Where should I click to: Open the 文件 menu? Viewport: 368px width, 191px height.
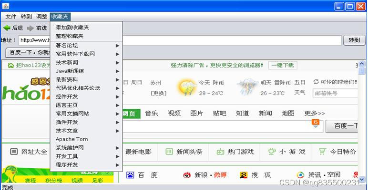pos(11,17)
